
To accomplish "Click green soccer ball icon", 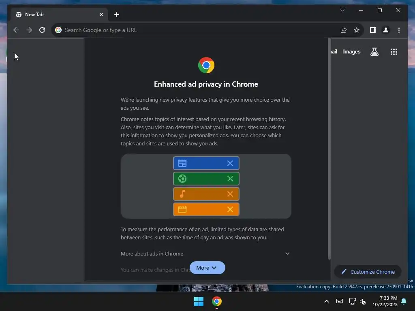I will pos(182,179).
